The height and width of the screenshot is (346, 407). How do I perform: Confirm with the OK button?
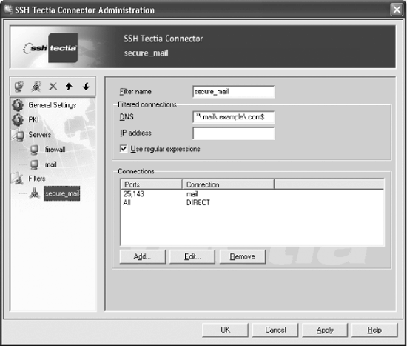[225, 330]
